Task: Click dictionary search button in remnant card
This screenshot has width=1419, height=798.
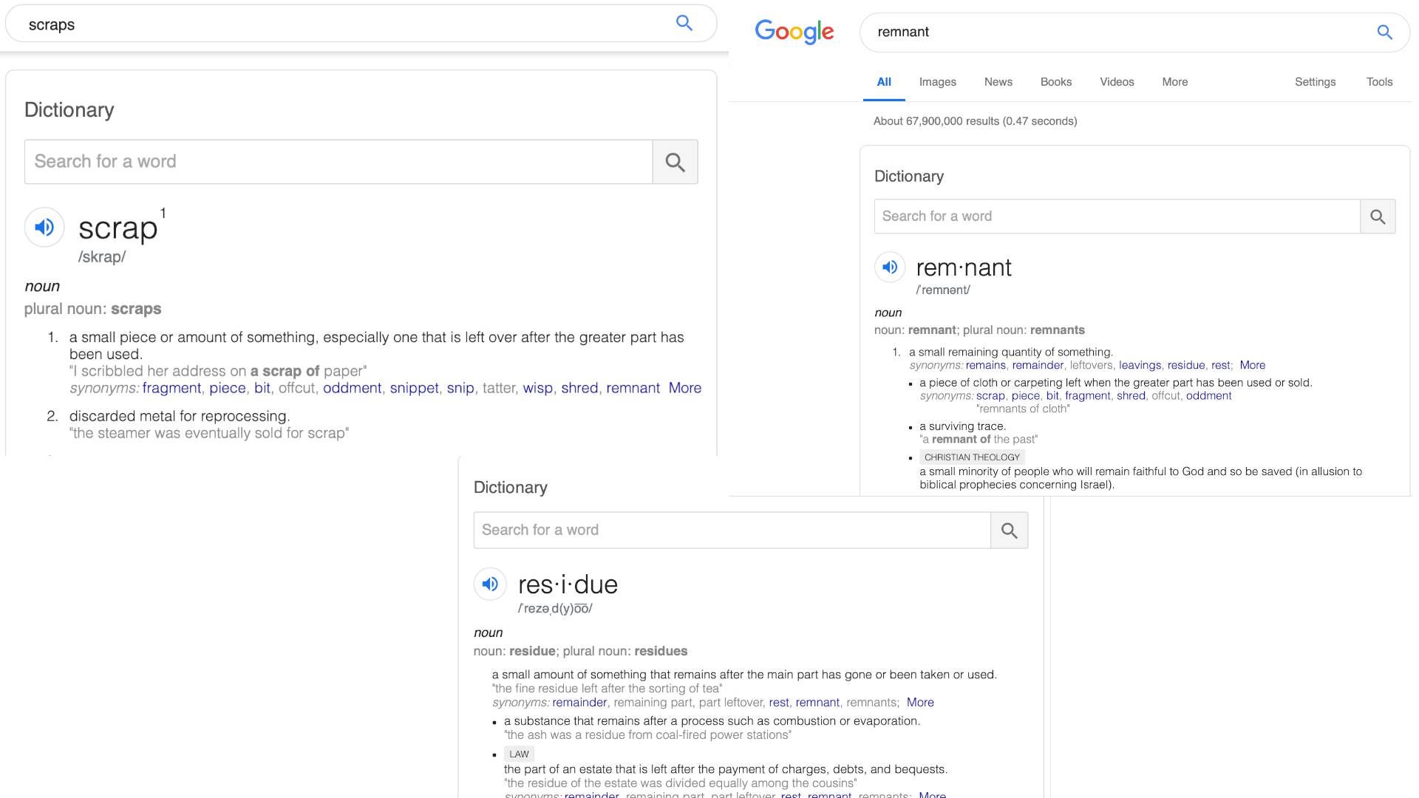Action: point(1378,216)
